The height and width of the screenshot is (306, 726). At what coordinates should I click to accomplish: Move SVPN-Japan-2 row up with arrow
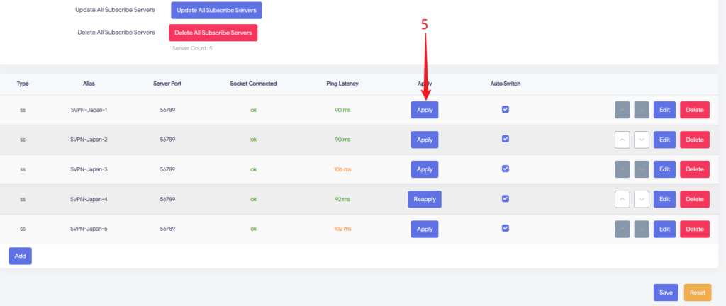pyautogui.click(x=622, y=140)
